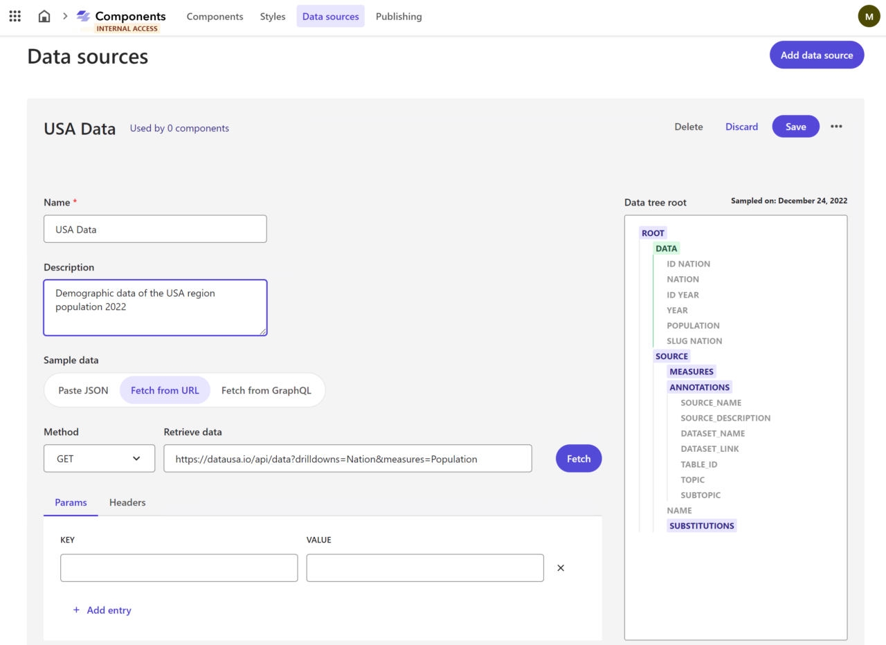Open the app launcher grid icon
Image resolution: width=886 pixels, height=645 pixels.
pos(15,16)
